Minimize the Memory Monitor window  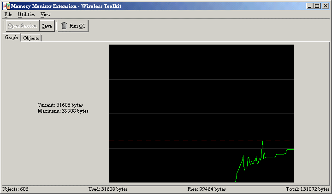[309, 6]
